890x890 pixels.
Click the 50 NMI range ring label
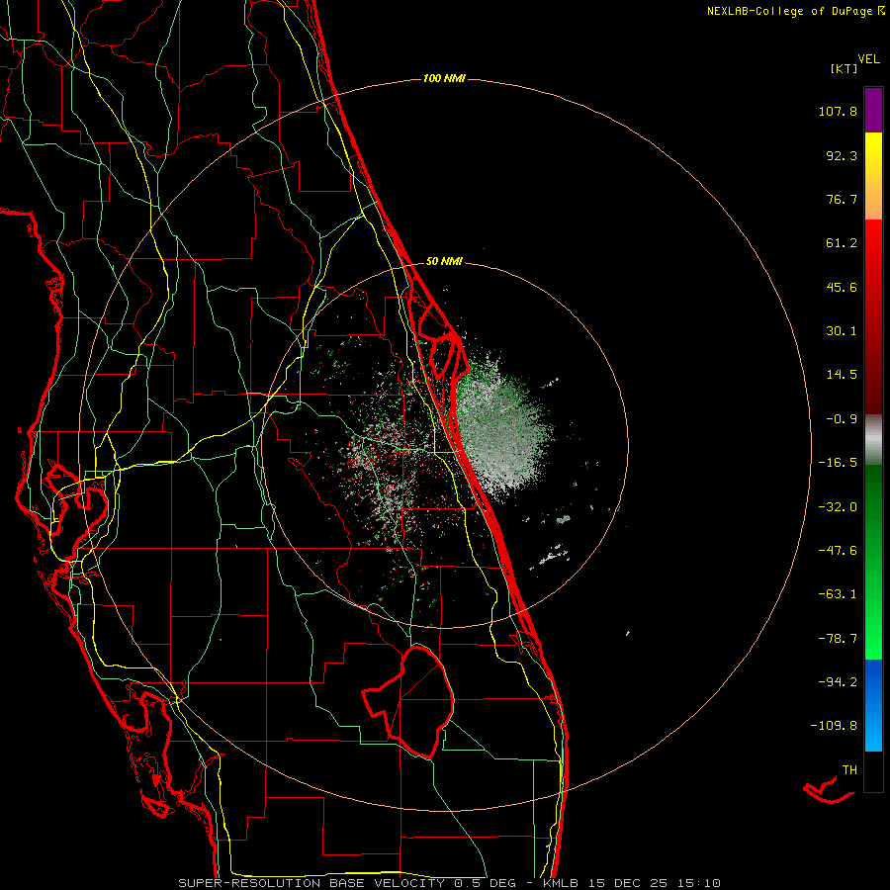444,262
